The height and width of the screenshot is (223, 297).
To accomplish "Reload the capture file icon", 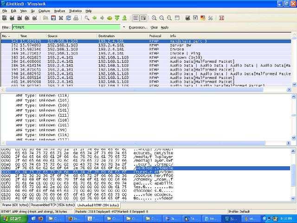I will (x=68, y=18).
